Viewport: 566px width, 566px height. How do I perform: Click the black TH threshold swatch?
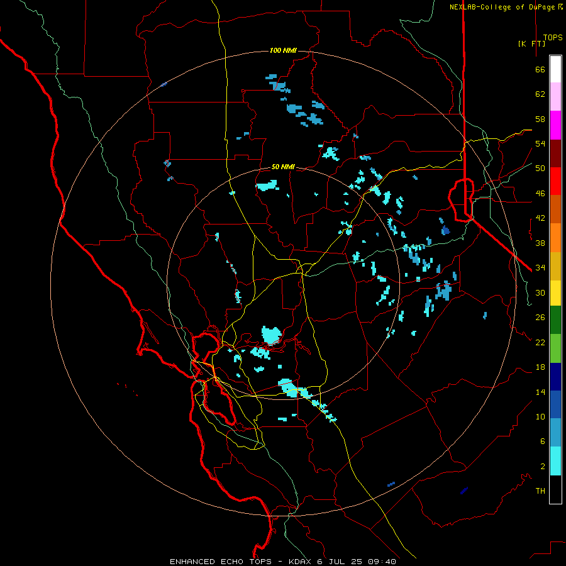coord(555,489)
